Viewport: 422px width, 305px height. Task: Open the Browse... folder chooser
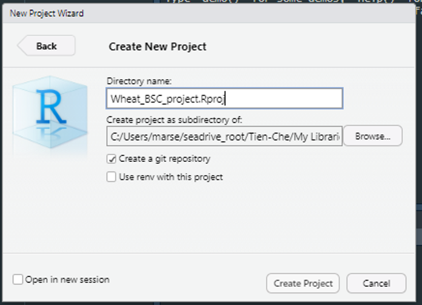click(x=372, y=136)
